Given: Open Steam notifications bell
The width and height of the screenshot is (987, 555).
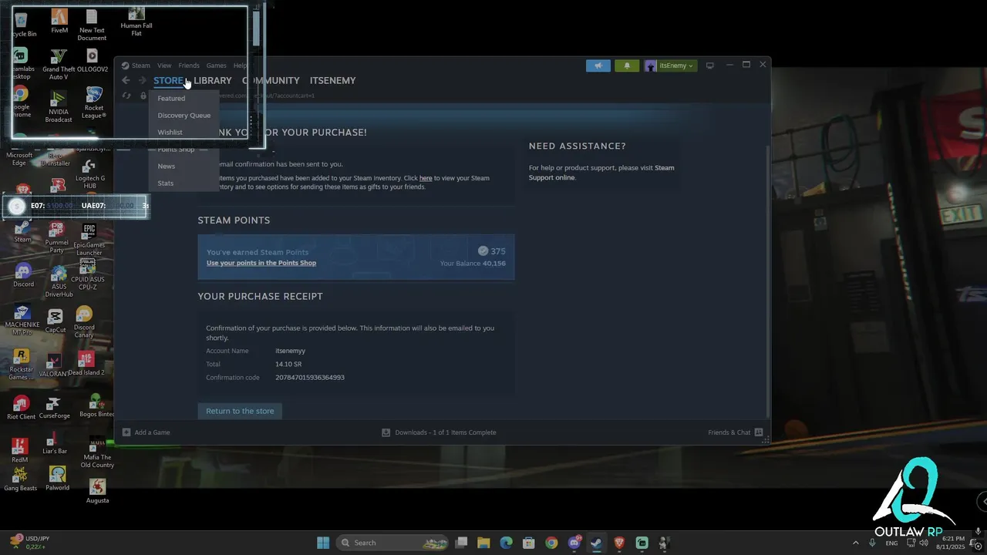Looking at the screenshot, I should coord(627,66).
